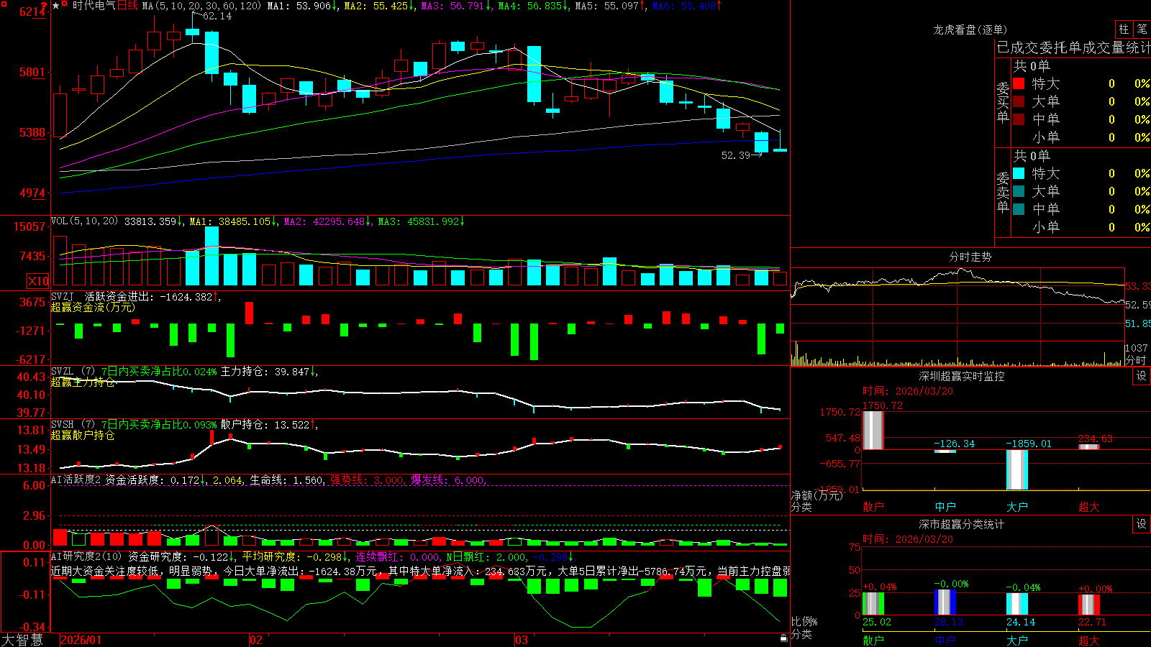The width and height of the screenshot is (1151, 647).
Task: Click the 大智慧 logo text at the bottom-left
Action: (x=22, y=640)
